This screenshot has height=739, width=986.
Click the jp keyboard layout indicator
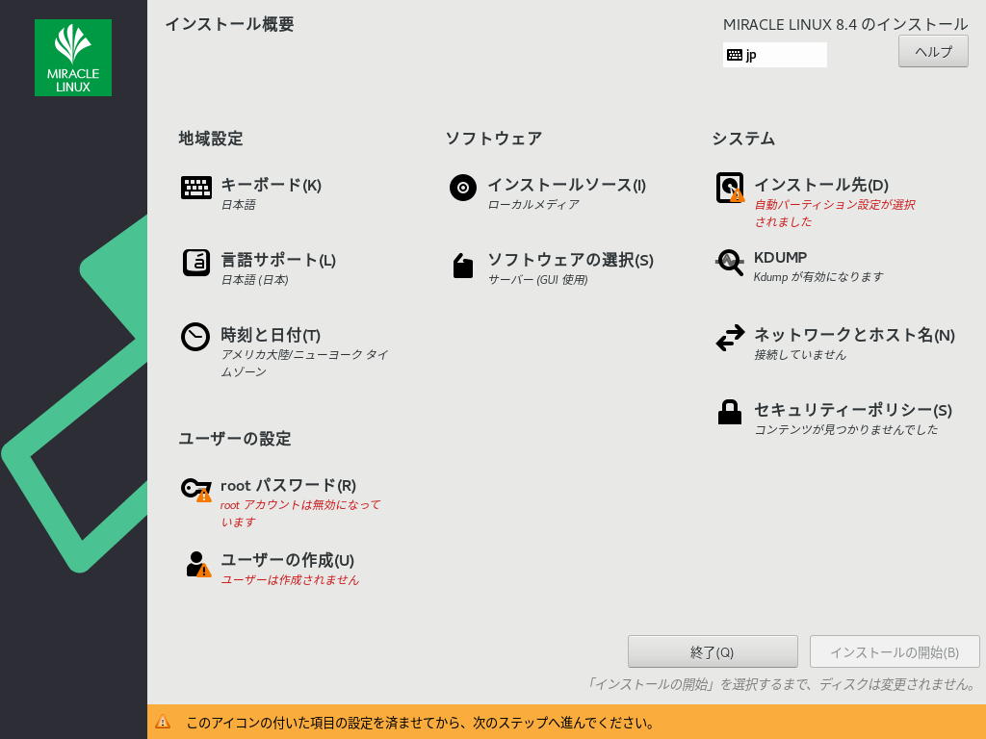[774, 55]
